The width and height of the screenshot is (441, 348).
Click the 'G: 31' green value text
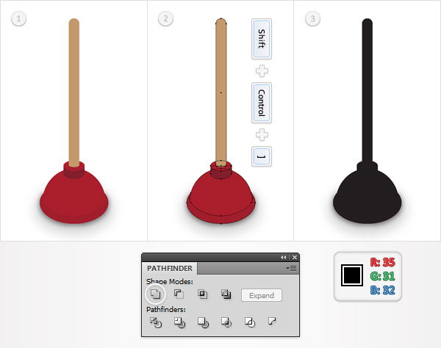point(382,276)
